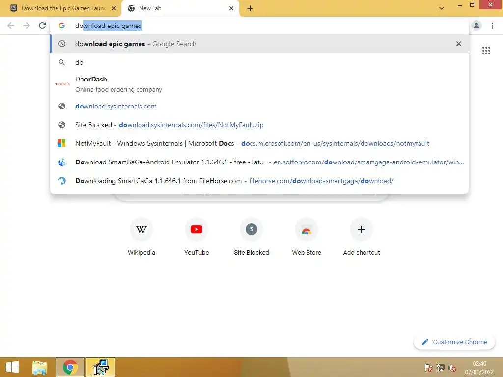Open the Chrome profile avatar

(476, 26)
